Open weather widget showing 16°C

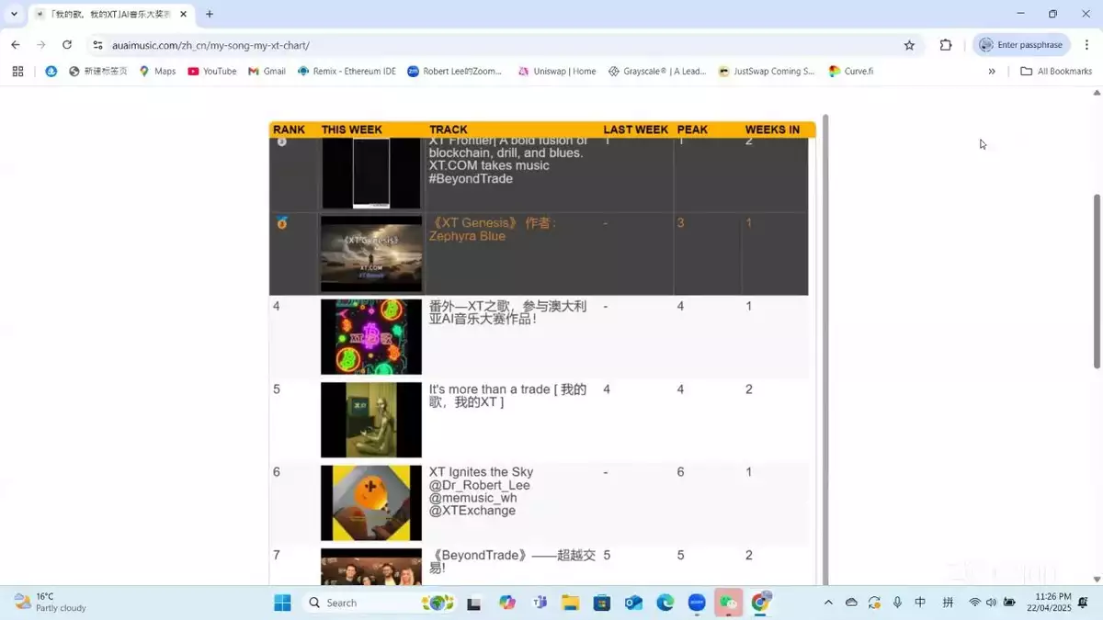[51, 603]
